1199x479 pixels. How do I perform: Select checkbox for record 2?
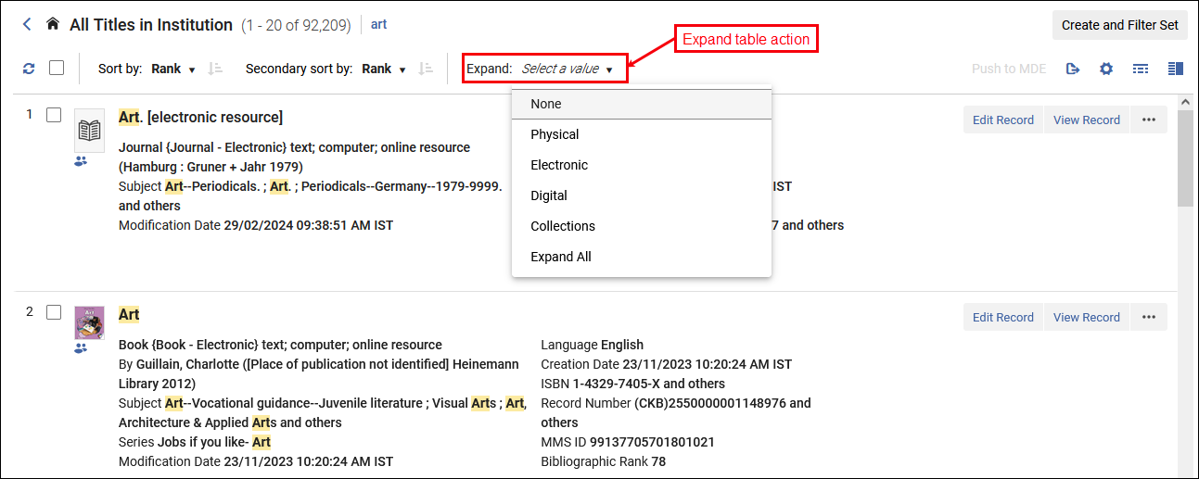point(54,312)
